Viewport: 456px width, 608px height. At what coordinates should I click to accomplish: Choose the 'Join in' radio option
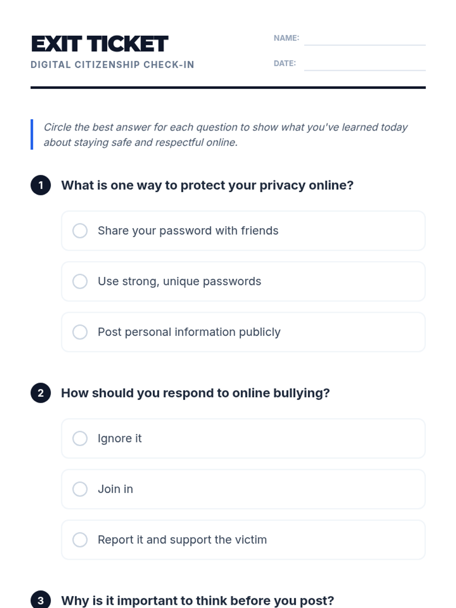[80, 489]
